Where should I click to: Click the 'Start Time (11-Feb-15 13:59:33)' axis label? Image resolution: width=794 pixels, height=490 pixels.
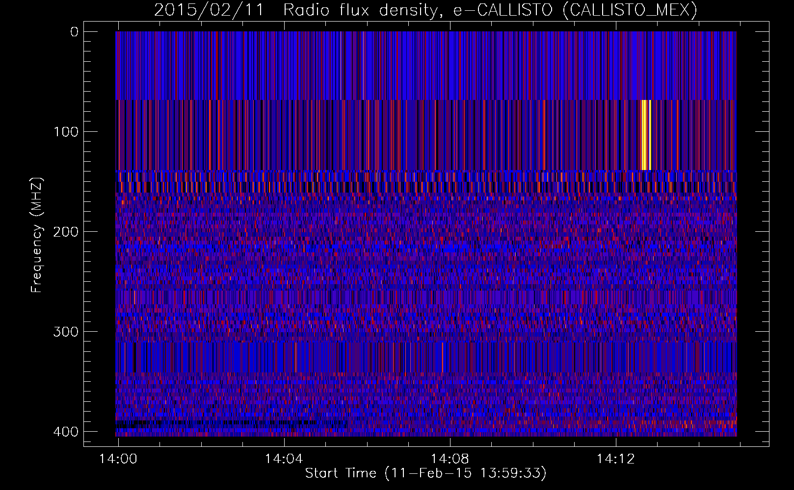point(425,473)
